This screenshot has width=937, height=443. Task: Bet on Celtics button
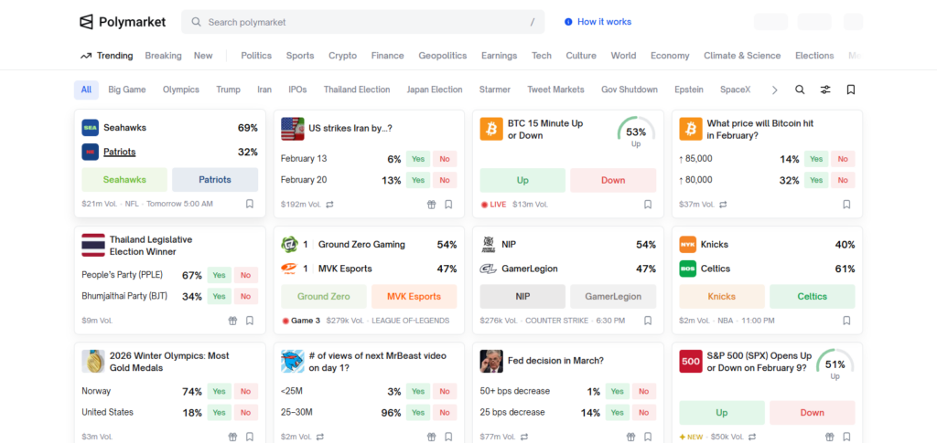pos(812,297)
